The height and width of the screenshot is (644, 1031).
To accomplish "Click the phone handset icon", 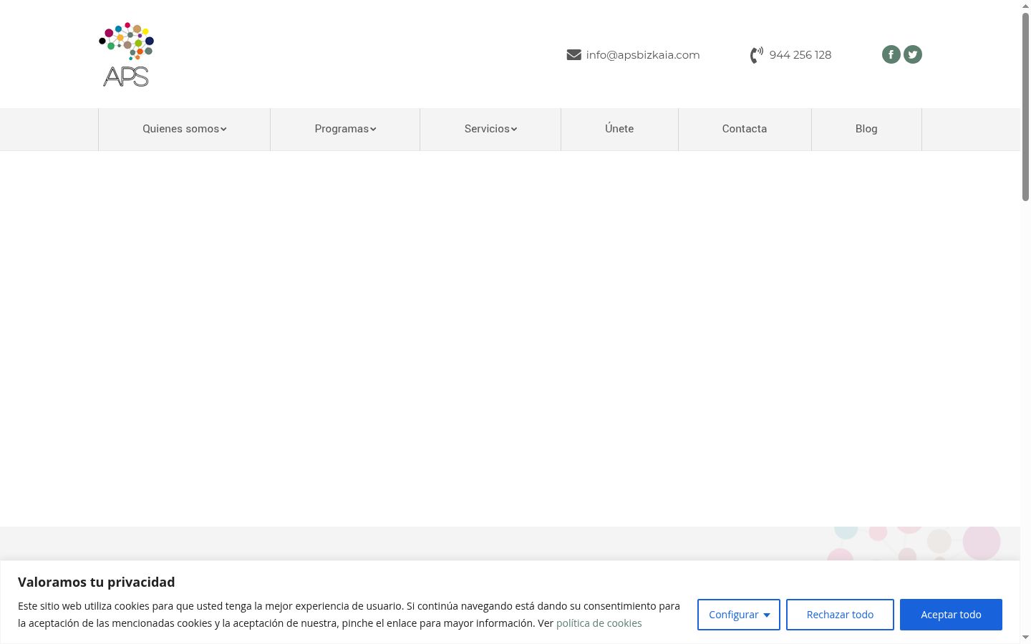I will click(x=757, y=55).
